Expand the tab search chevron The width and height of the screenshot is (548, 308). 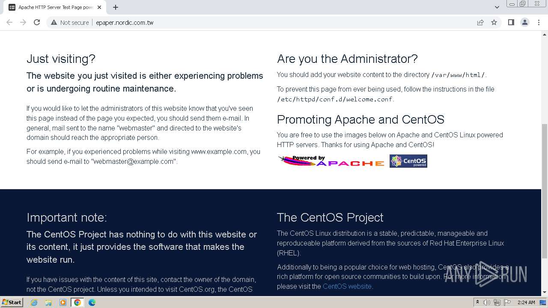(x=497, y=7)
